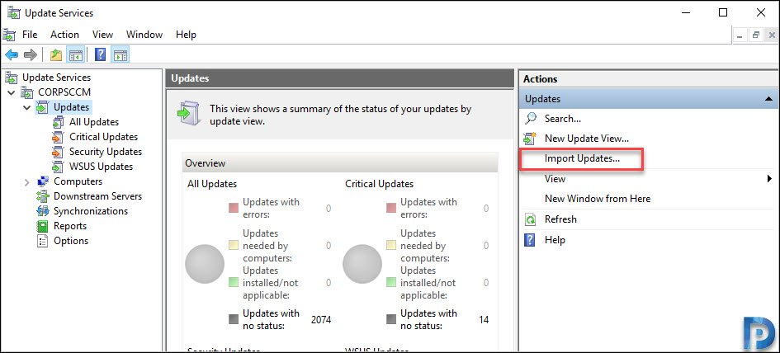The image size is (780, 353).
Task: Click the Critical Updates overview heading
Action: coord(379,184)
